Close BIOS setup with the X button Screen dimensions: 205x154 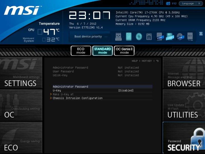[199, 4]
